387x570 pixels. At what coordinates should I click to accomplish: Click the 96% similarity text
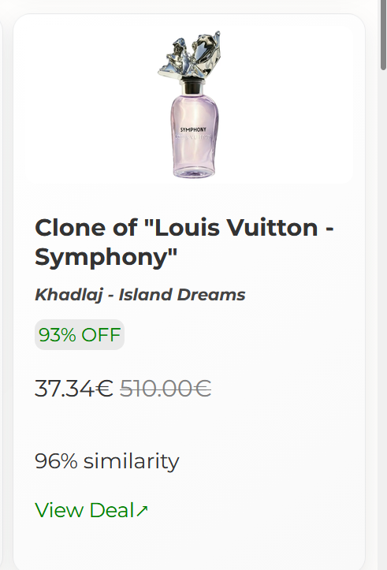click(x=107, y=461)
